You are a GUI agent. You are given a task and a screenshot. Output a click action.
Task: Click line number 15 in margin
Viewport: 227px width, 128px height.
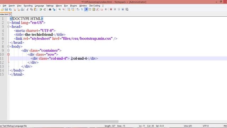click(x=2, y=74)
